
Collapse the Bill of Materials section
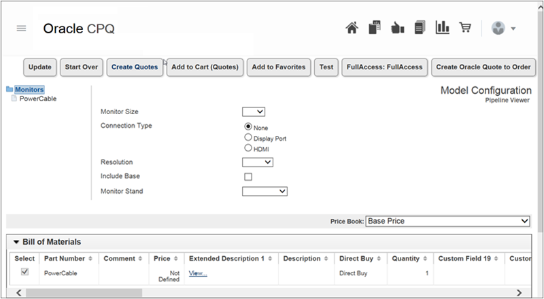click(x=16, y=242)
